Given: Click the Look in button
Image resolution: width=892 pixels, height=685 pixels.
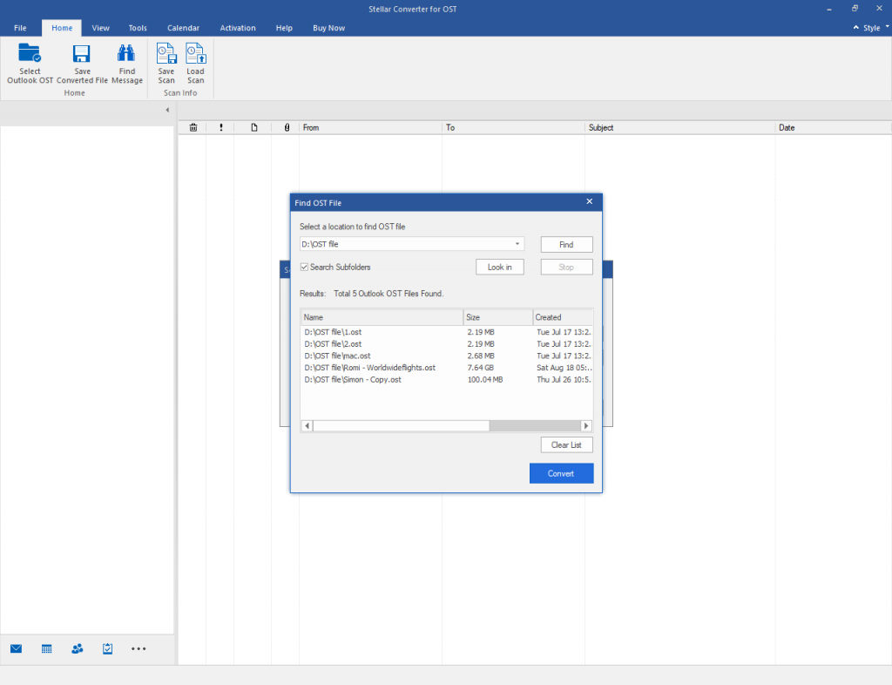Looking at the screenshot, I should click(x=499, y=267).
